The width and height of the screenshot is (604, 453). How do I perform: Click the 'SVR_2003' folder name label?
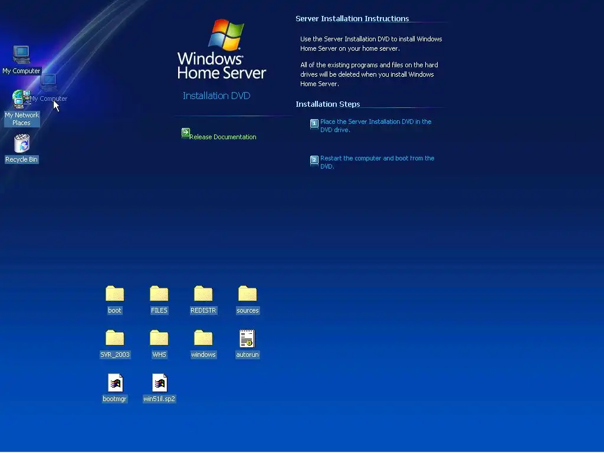pyautogui.click(x=115, y=354)
